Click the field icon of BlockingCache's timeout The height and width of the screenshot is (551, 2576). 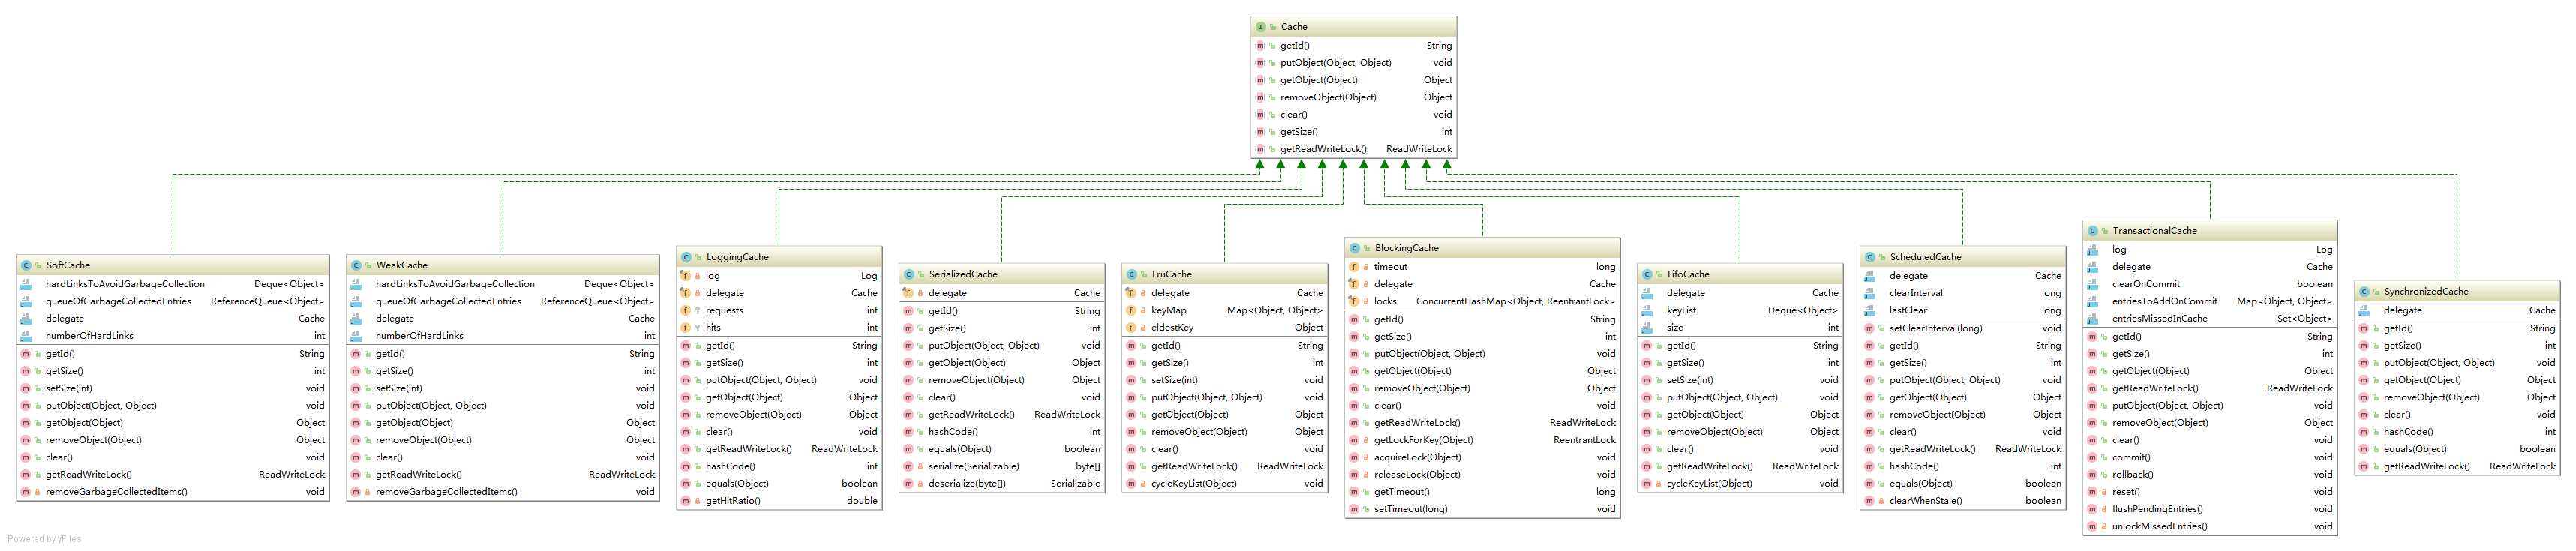coord(1354,267)
